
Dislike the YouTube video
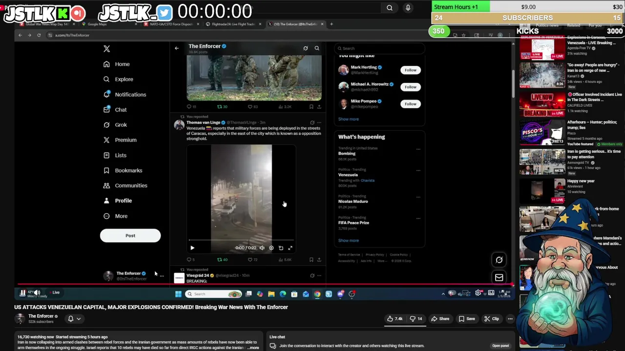pos(416,319)
